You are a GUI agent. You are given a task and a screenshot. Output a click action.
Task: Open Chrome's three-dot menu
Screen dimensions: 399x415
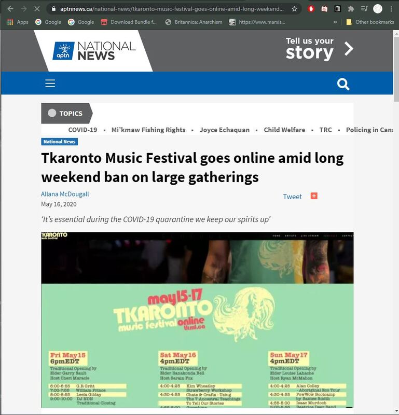391,9
